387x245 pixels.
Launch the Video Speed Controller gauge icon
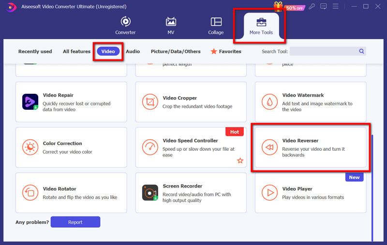[150, 147]
